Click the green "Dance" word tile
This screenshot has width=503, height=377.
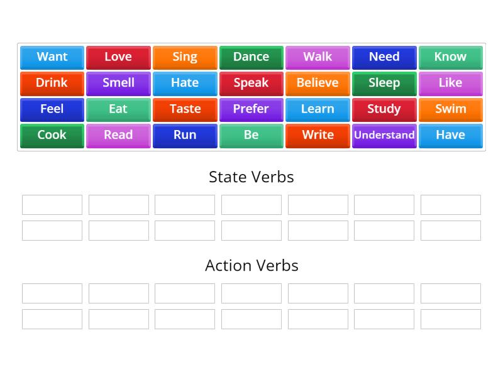(x=251, y=57)
